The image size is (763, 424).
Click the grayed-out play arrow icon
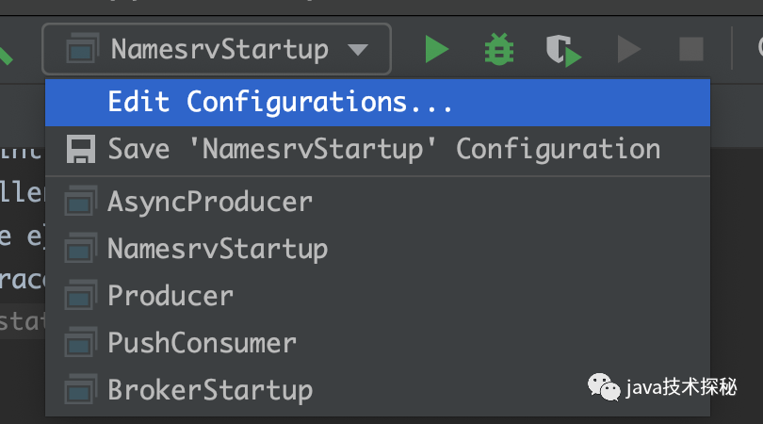point(628,49)
